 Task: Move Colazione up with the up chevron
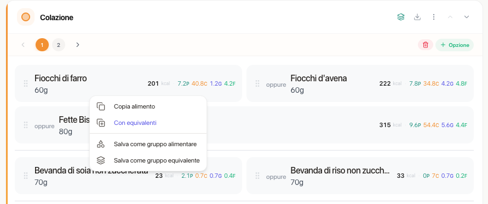450,17
